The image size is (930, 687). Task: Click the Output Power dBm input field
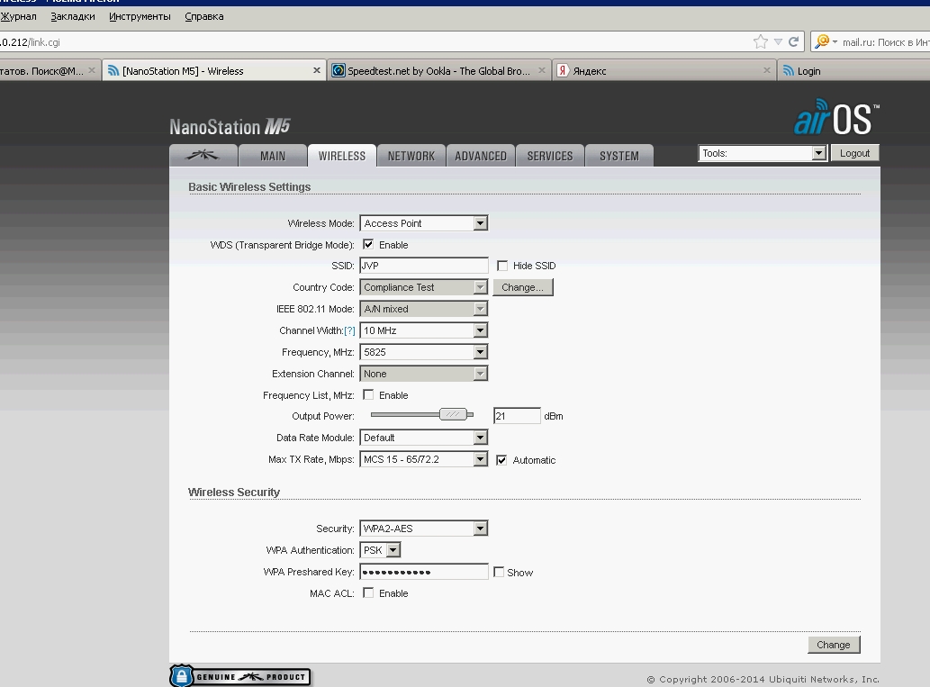(x=517, y=416)
